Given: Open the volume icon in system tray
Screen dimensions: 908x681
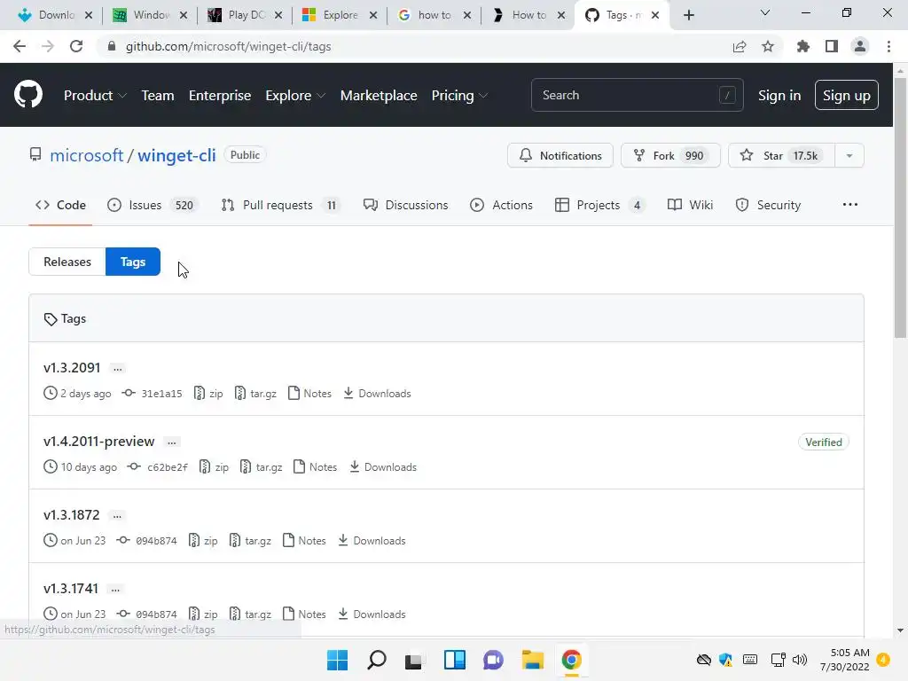Looking at the screenshot, I should 800,660.
